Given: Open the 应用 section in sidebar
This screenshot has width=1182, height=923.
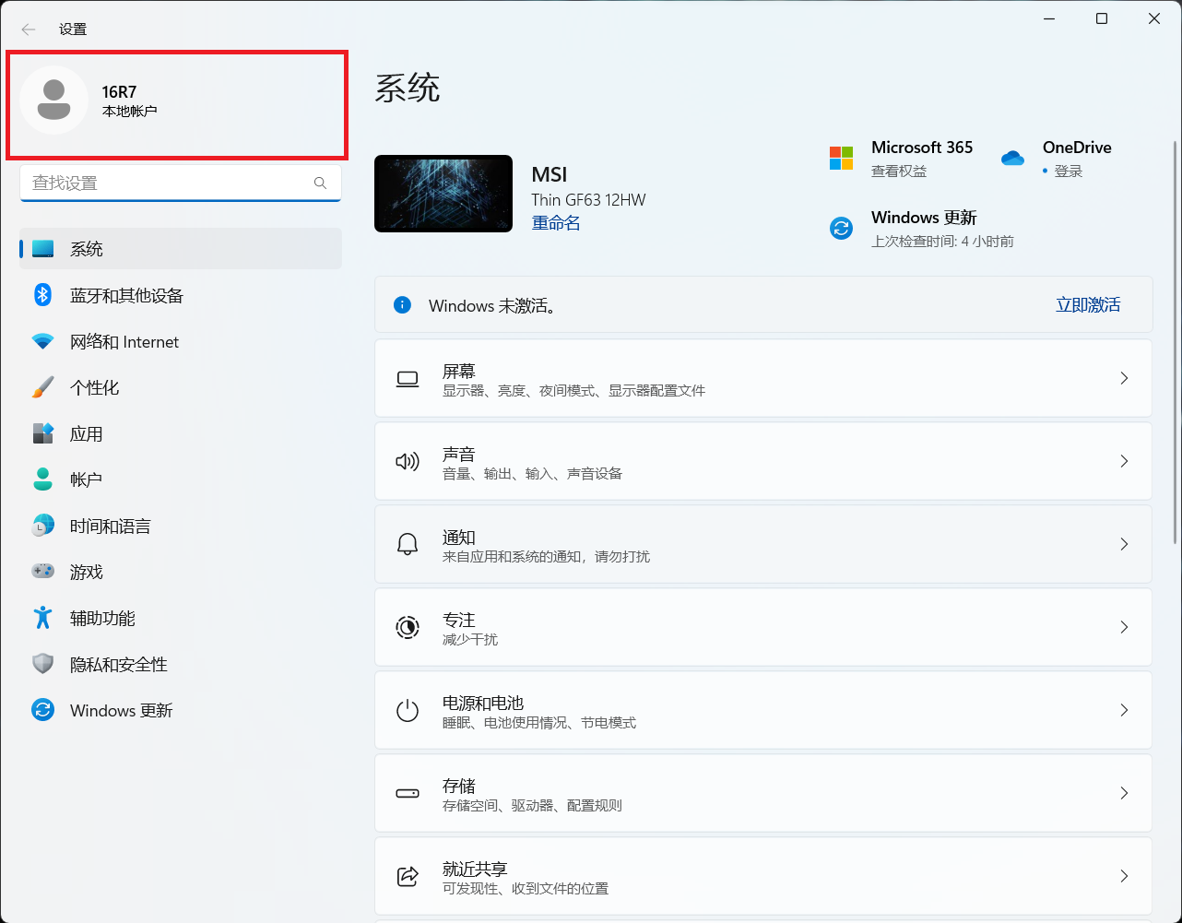Looking at the screenshot, I should [x=87, y=433].
